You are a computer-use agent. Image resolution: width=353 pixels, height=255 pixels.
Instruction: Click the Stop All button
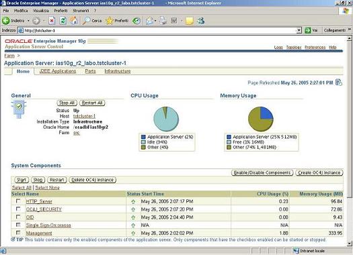coord(67,103)
